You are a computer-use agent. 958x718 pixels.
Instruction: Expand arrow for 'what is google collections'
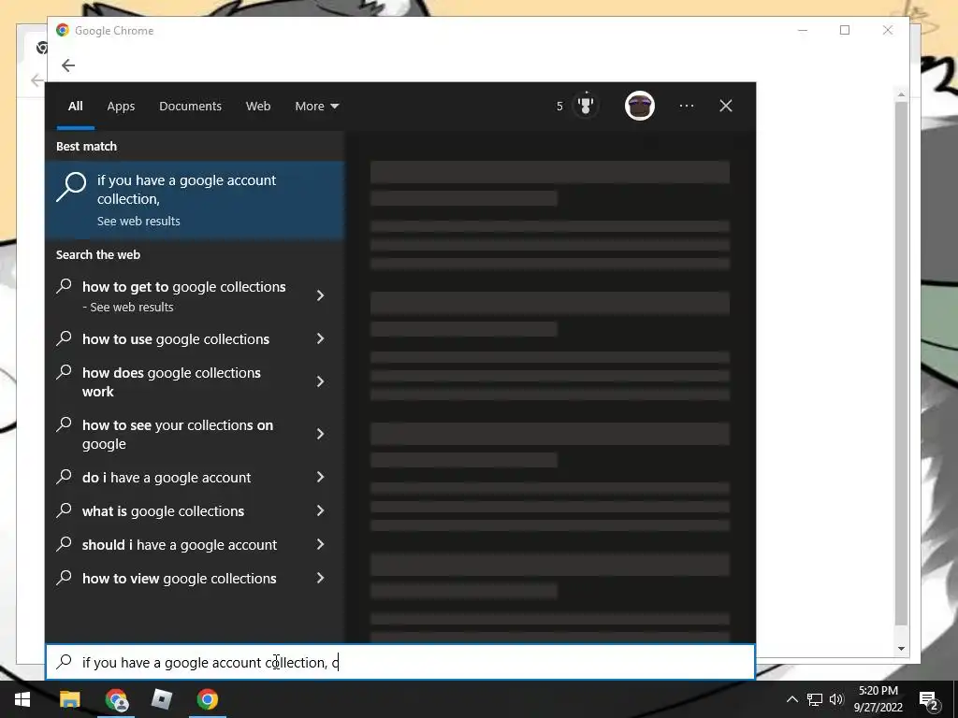320,511
